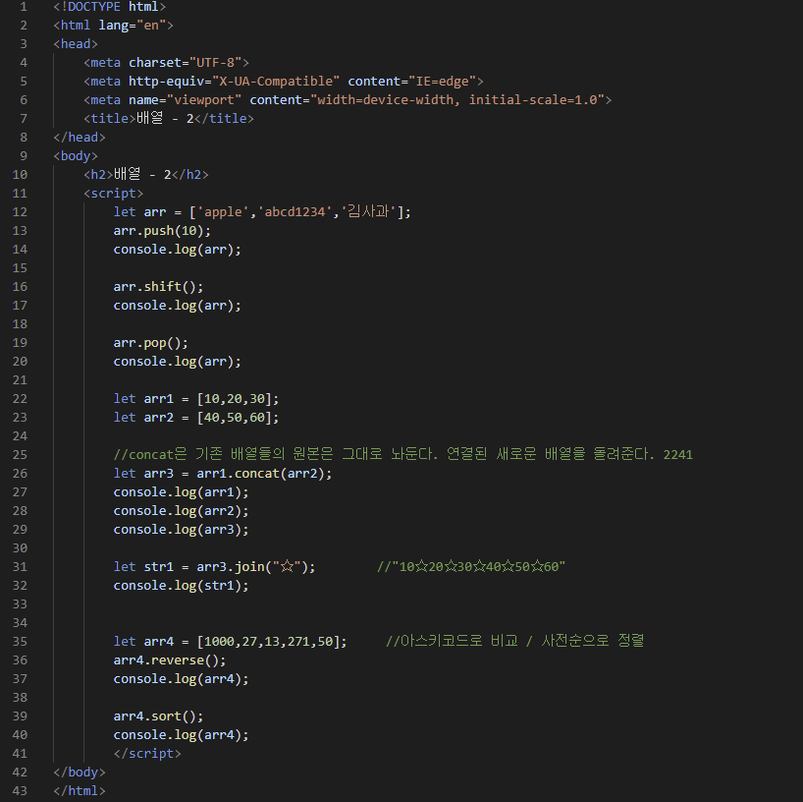
Task: Click the opening <script> tag
Action: [113, 194]
